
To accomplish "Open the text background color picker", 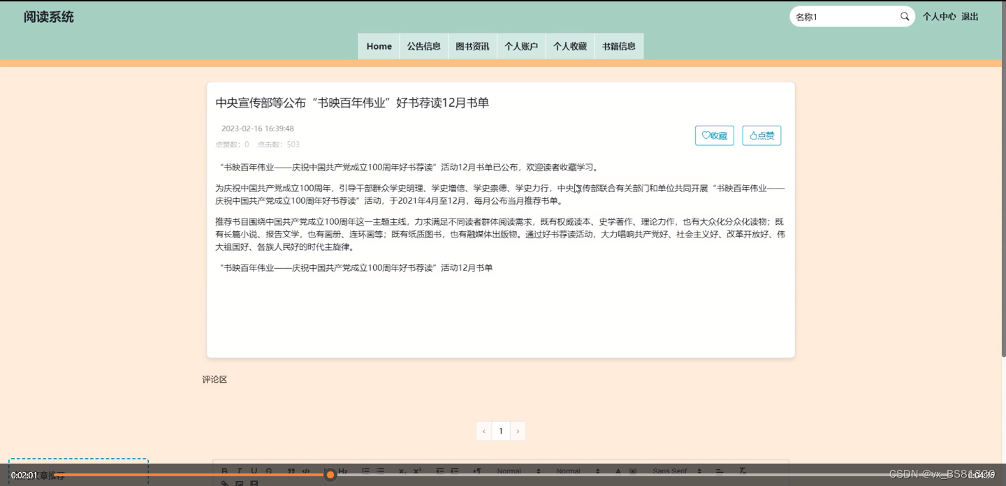I will pyautogui.click(x=633, y=471).
